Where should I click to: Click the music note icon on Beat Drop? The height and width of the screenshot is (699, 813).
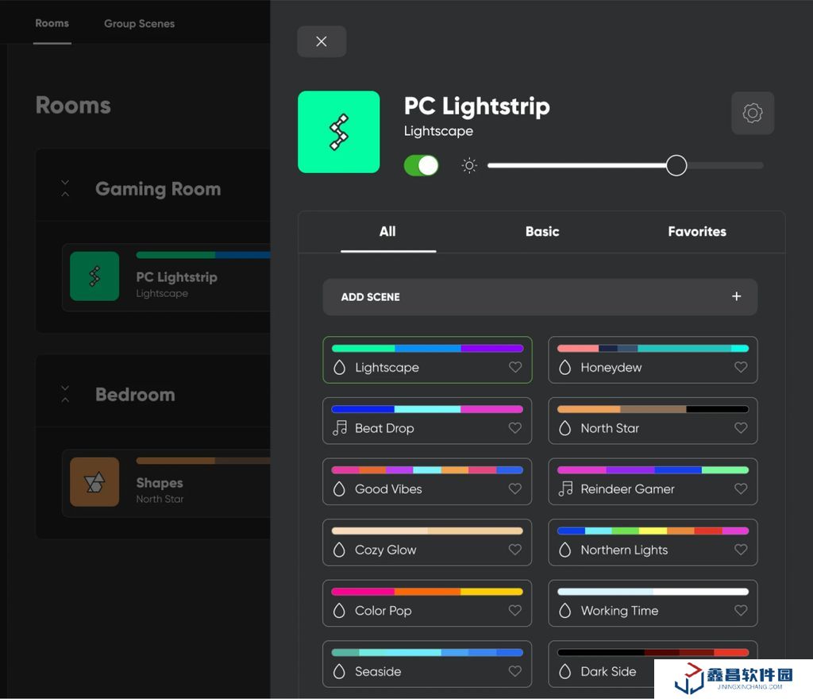340,428
